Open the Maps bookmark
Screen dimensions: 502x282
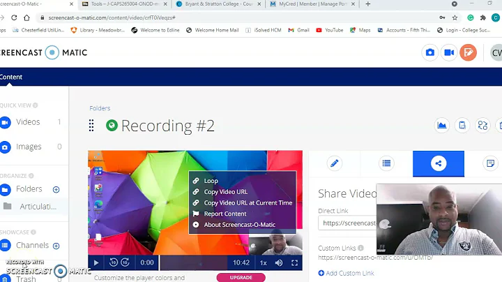(x=360, y=30)
